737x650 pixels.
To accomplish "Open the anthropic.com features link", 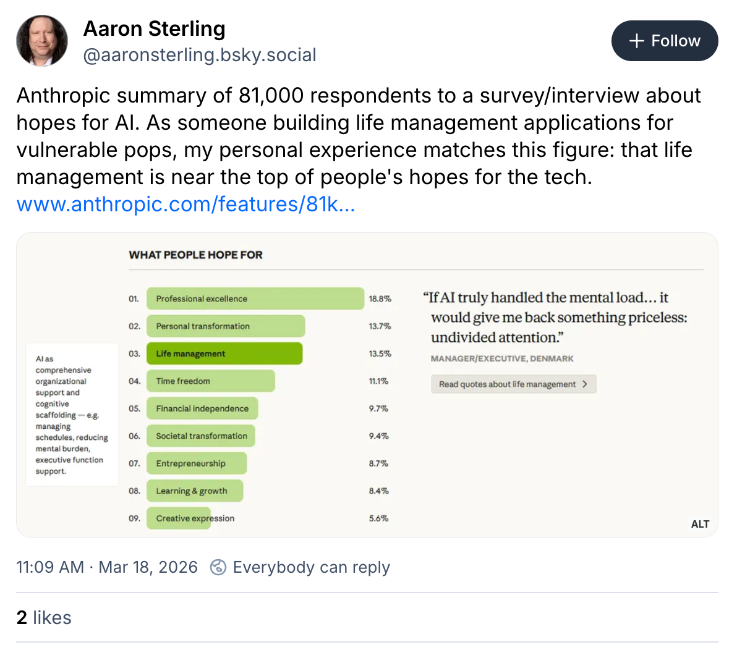I will coord(185,205).
